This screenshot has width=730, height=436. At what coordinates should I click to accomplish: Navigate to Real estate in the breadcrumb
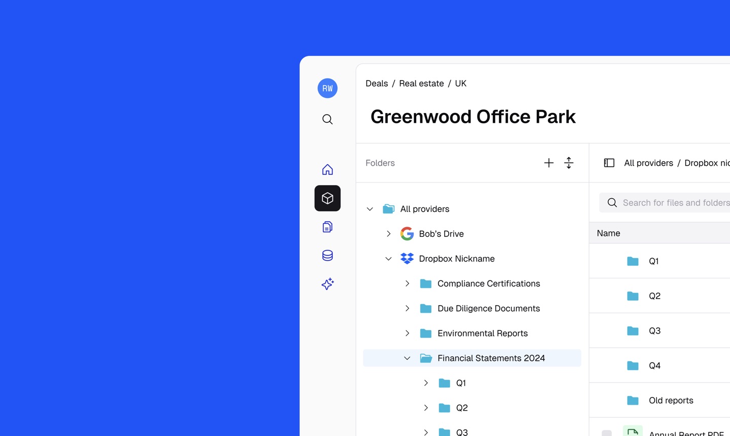(421, 84)
